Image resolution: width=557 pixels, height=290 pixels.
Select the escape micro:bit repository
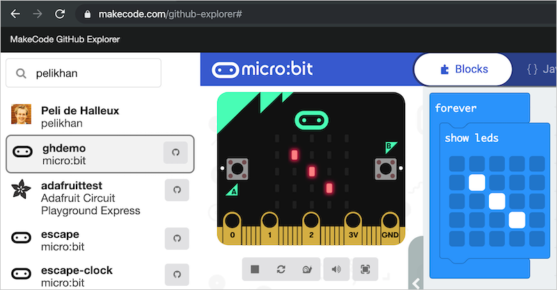tap(100, 241)
